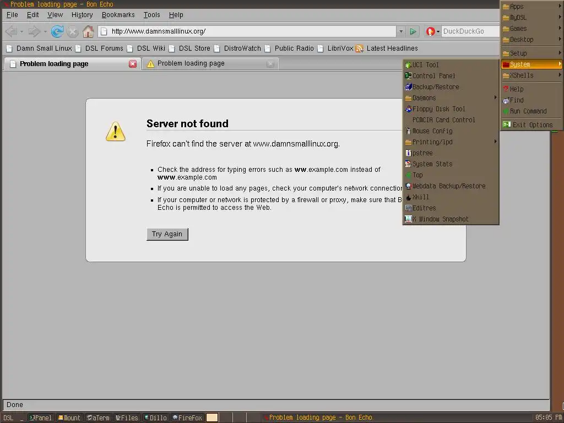The image size is (564, 423).
Task: Click the Files launcher in taskbar
Action: (127, 417)
